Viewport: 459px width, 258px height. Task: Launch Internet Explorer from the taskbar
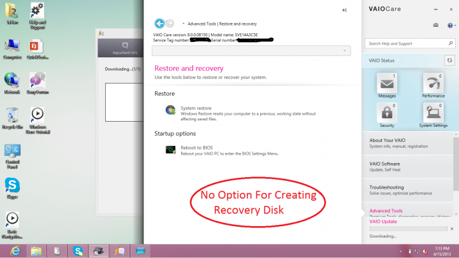[x=15, y=251]
